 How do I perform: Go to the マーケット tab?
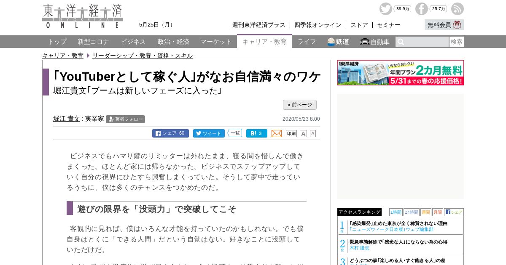[216, 42]
